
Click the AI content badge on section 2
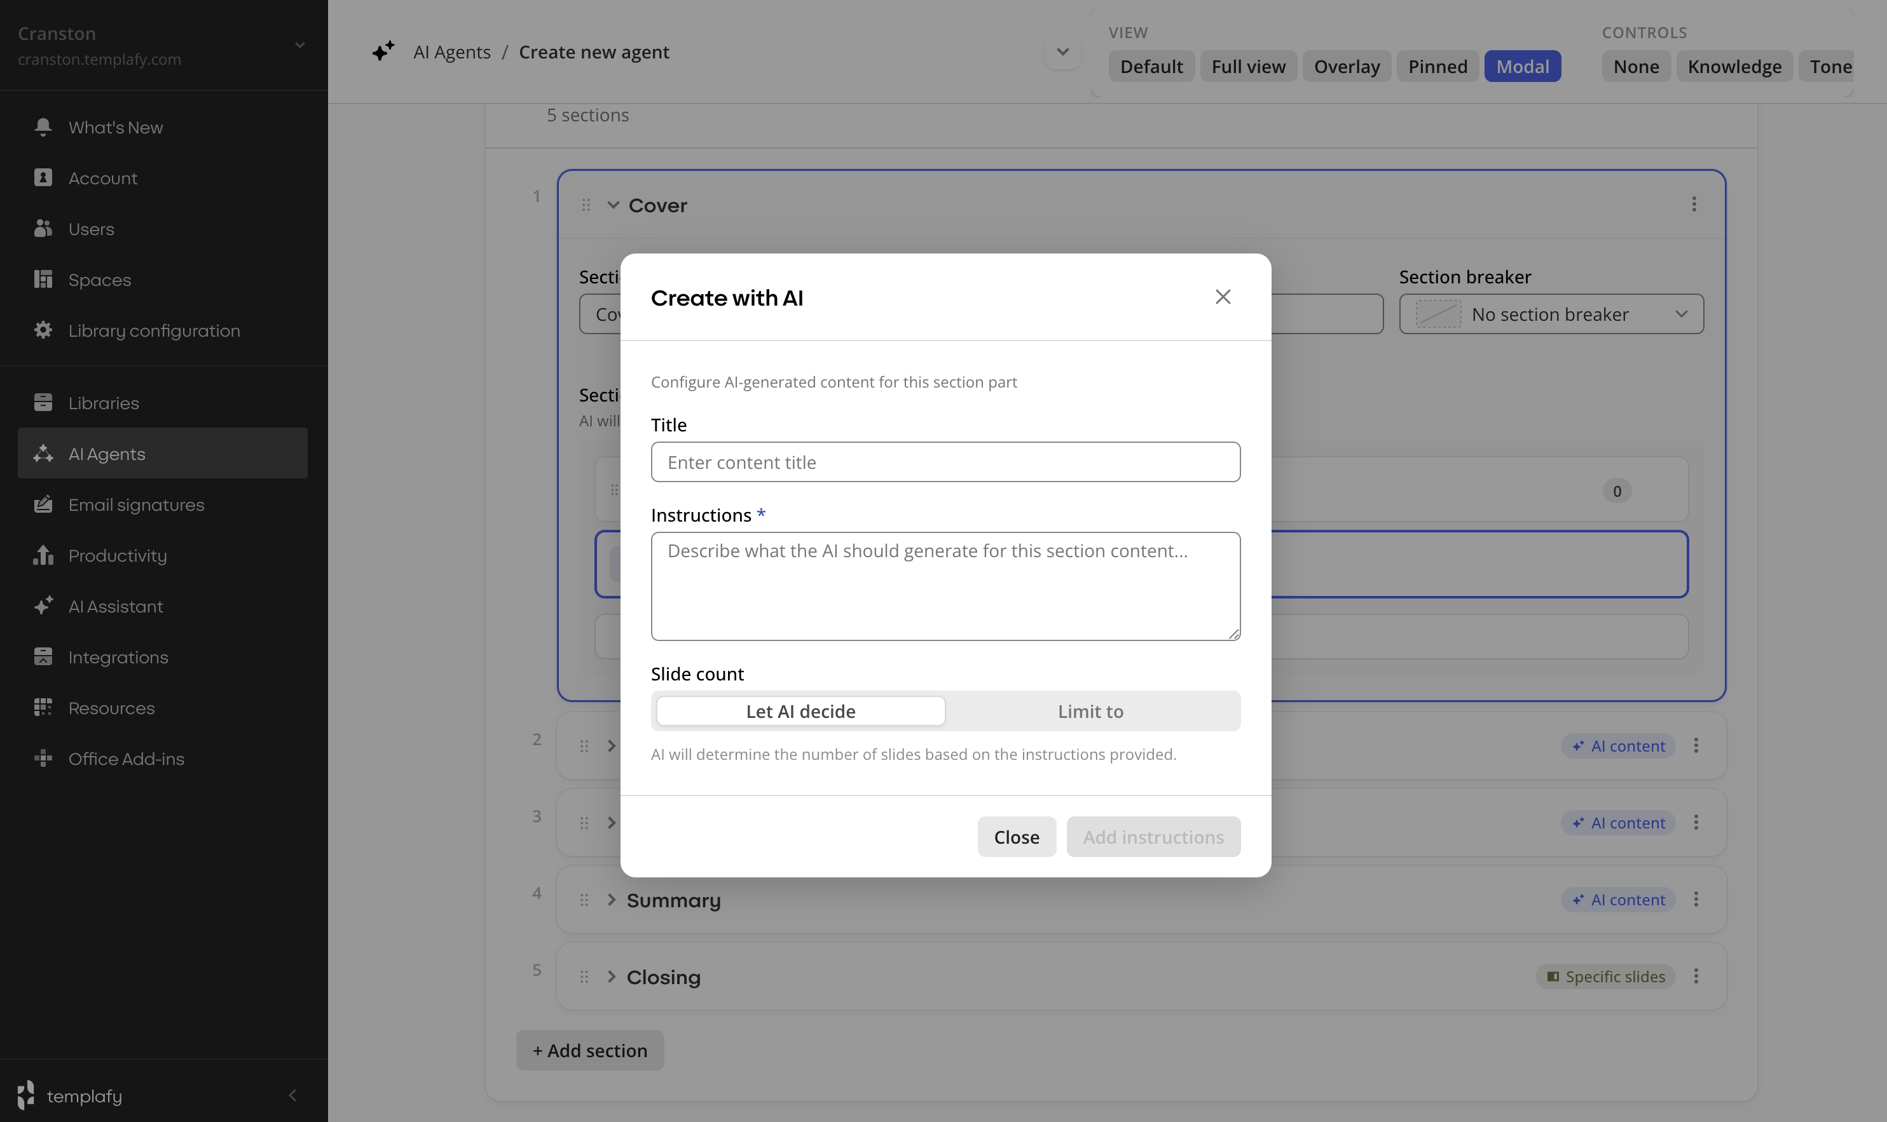1619,745
